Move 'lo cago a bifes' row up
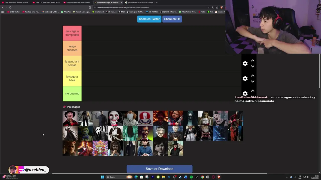The image size is (321, 180). [x=253, y=75]
